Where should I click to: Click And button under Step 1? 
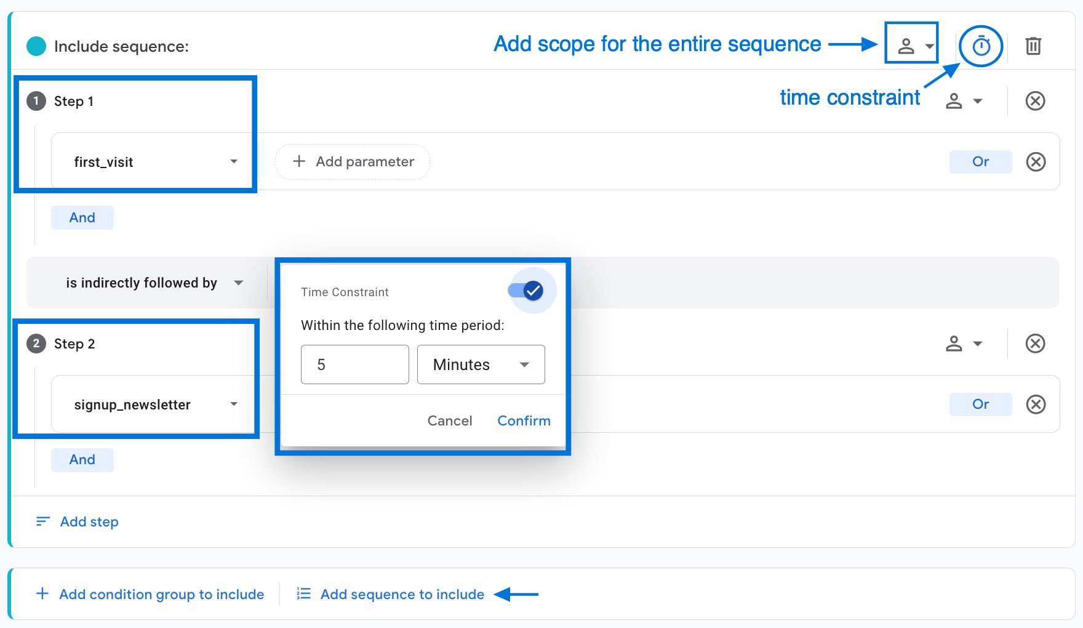click(82, 217)
